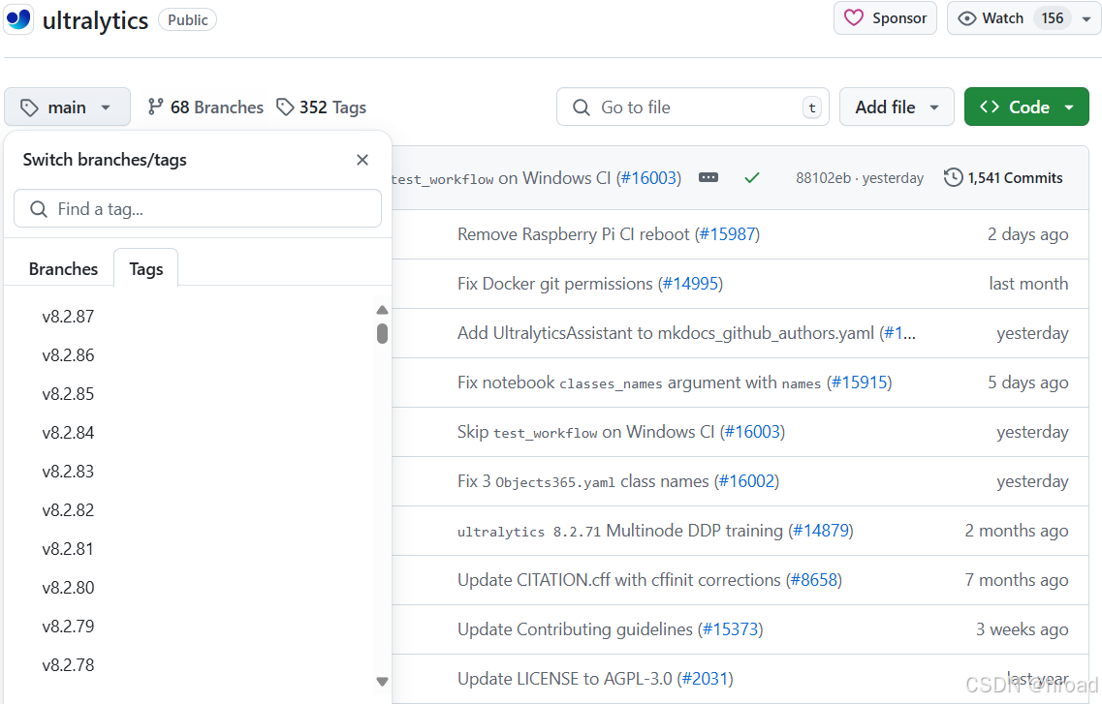Open pull request #14879 link
Screen dimensions: 1102x704
[x=821, y=531]
